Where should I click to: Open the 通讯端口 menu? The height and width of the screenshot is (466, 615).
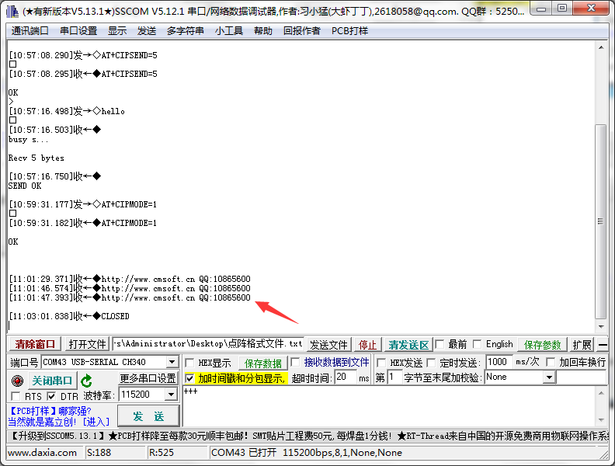(30, 30)
